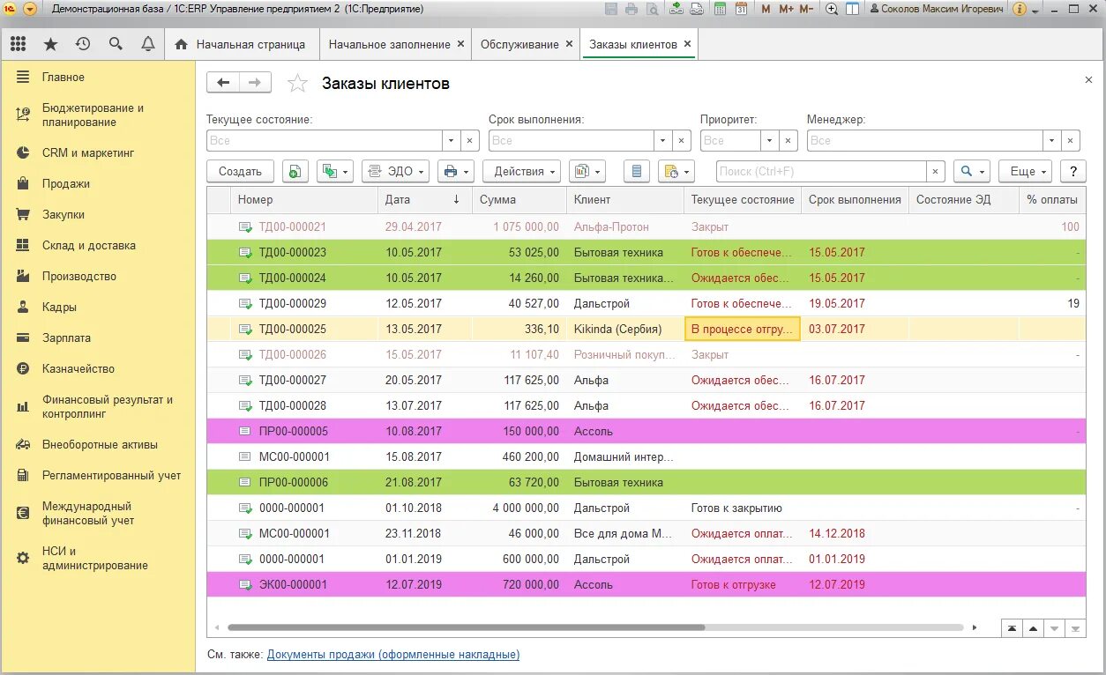1106x675 pixels.
Task: Select order row ПР00-000005 for Ассоль
Action: point(646,431)
